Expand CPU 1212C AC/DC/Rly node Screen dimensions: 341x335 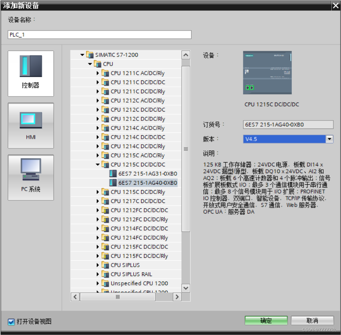click(x=98, y=100)
